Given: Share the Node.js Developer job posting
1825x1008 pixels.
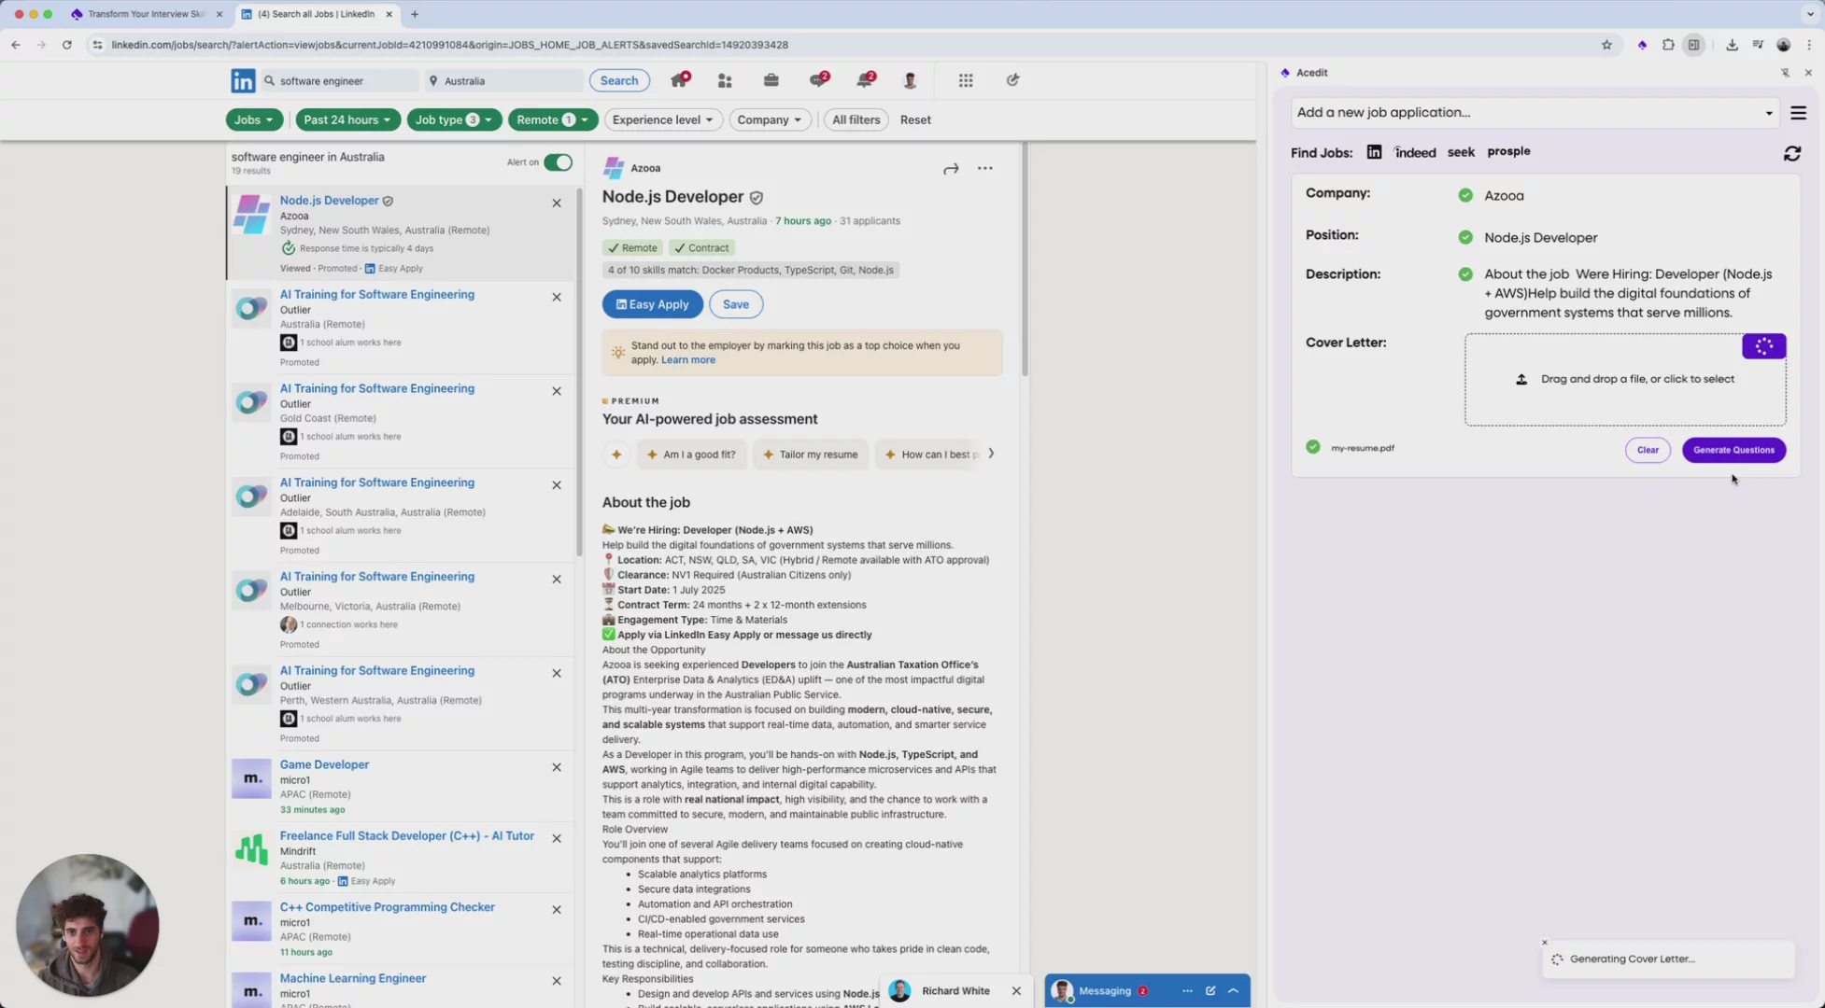Looking at the screenshot, I should click(x=951, y=169).
